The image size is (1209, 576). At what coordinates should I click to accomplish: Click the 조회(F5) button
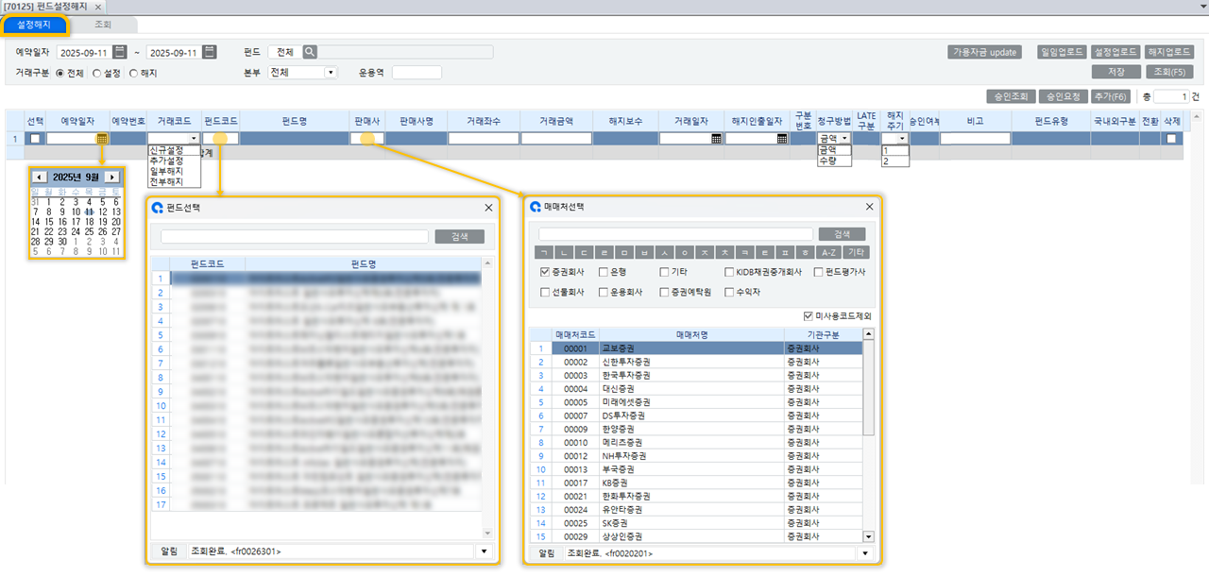click(x=1169, y=72)
